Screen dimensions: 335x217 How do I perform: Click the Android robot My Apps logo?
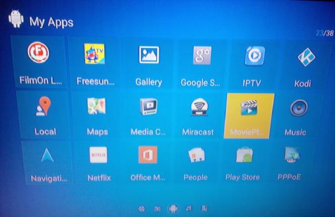tap(16, 19)
